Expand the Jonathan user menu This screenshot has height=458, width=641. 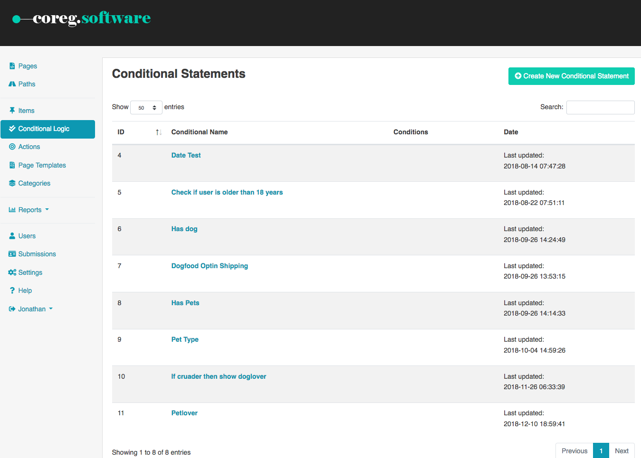point(31,309)
